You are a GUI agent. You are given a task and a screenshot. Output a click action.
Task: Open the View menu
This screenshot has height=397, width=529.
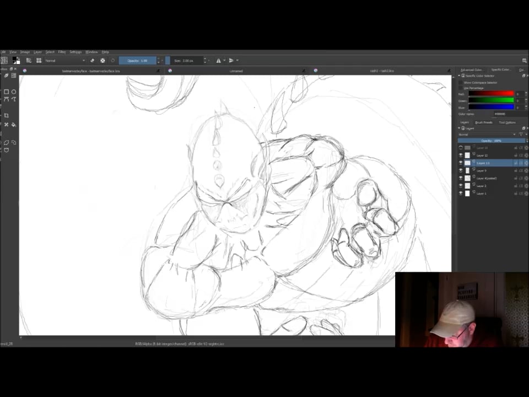[13, 52]
